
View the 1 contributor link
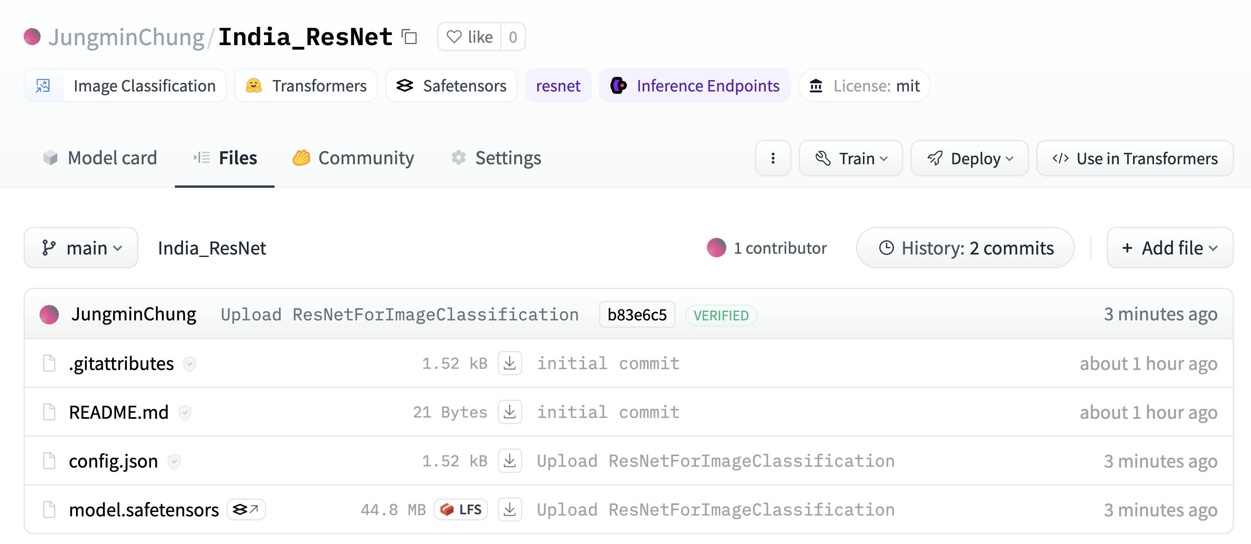(780, 248)
